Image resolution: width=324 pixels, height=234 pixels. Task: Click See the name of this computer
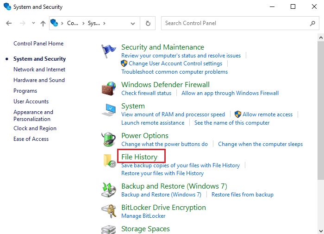tap(232, 123)
